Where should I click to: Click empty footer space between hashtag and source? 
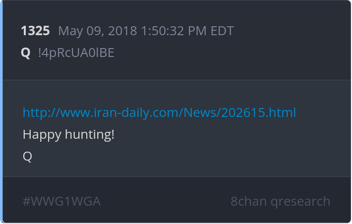click(x=166, y=201)
